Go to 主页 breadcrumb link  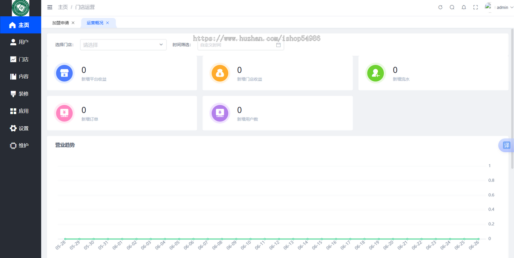(x=63, y=7)
